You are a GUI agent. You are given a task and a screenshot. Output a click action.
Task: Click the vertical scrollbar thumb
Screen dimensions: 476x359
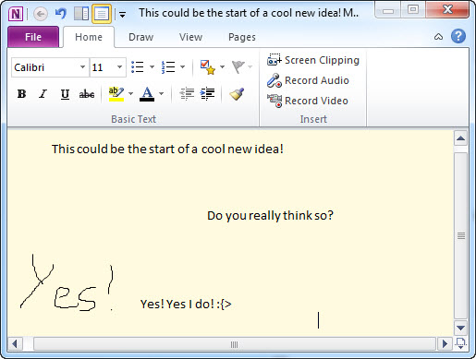coord(460,235)
